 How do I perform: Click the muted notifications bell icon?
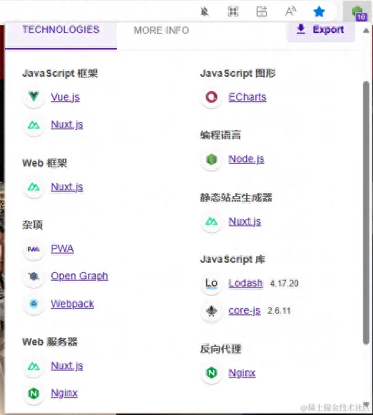click(x=204, y=11)
